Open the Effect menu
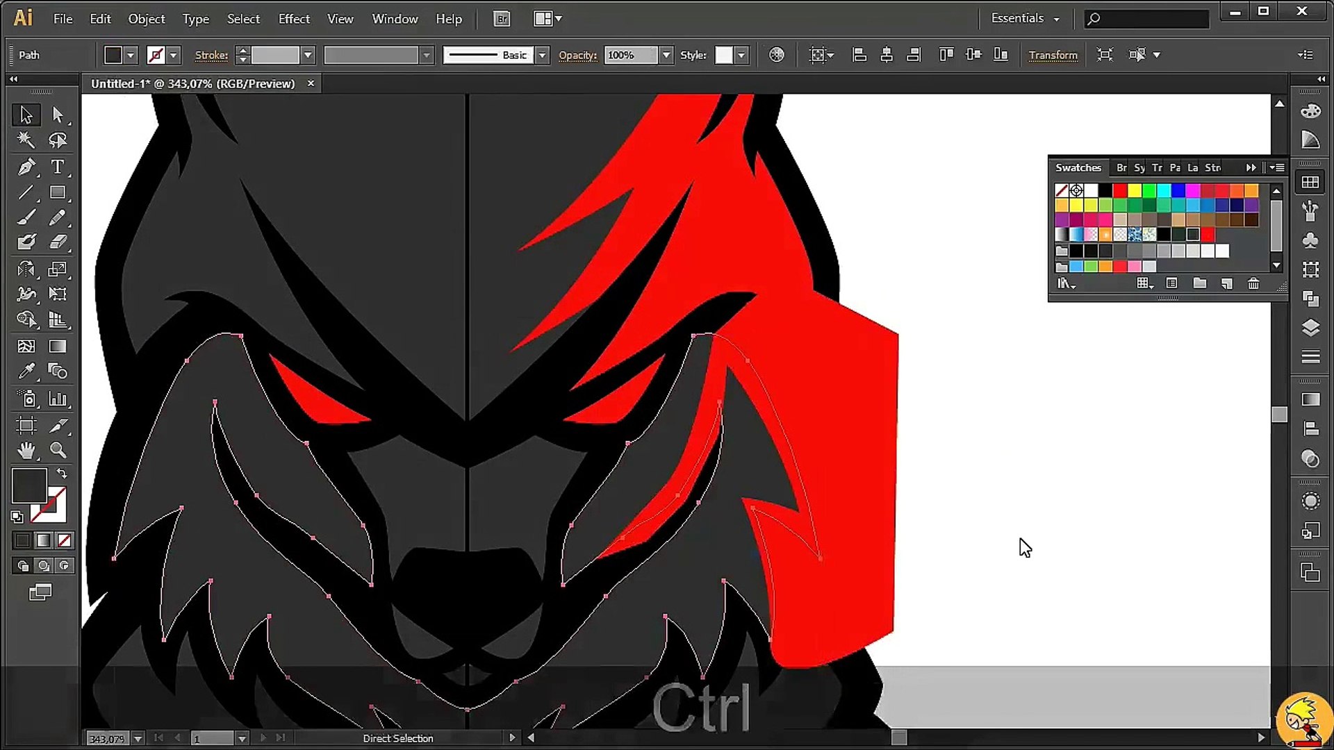This screenshot has width=1334, height=750. pyautogui.click(x=293, y=19)
